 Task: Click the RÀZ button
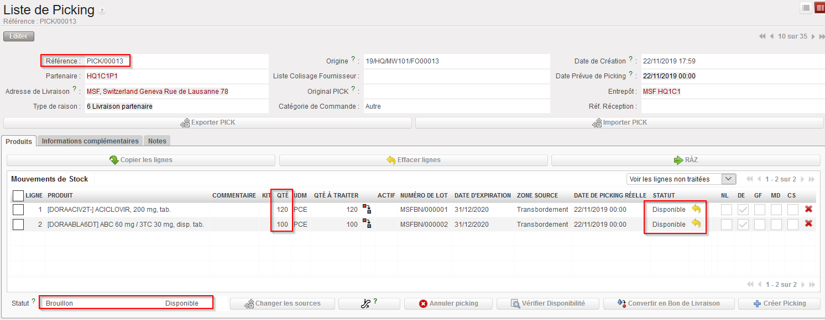coord(686,160)
